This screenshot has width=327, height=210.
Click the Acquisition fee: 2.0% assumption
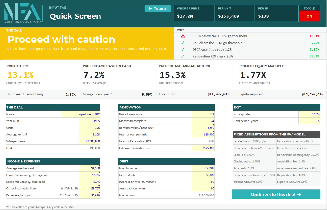291,162
